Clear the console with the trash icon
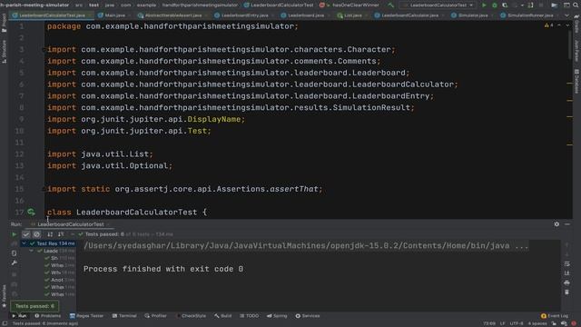The width and height of the screenshot is (581, 327). (x=566, y=292)
